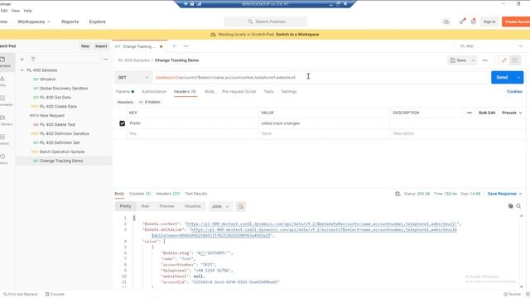Click the filter icon in sidebar
This screenshot has width=530, height=298.
point(33,59)
